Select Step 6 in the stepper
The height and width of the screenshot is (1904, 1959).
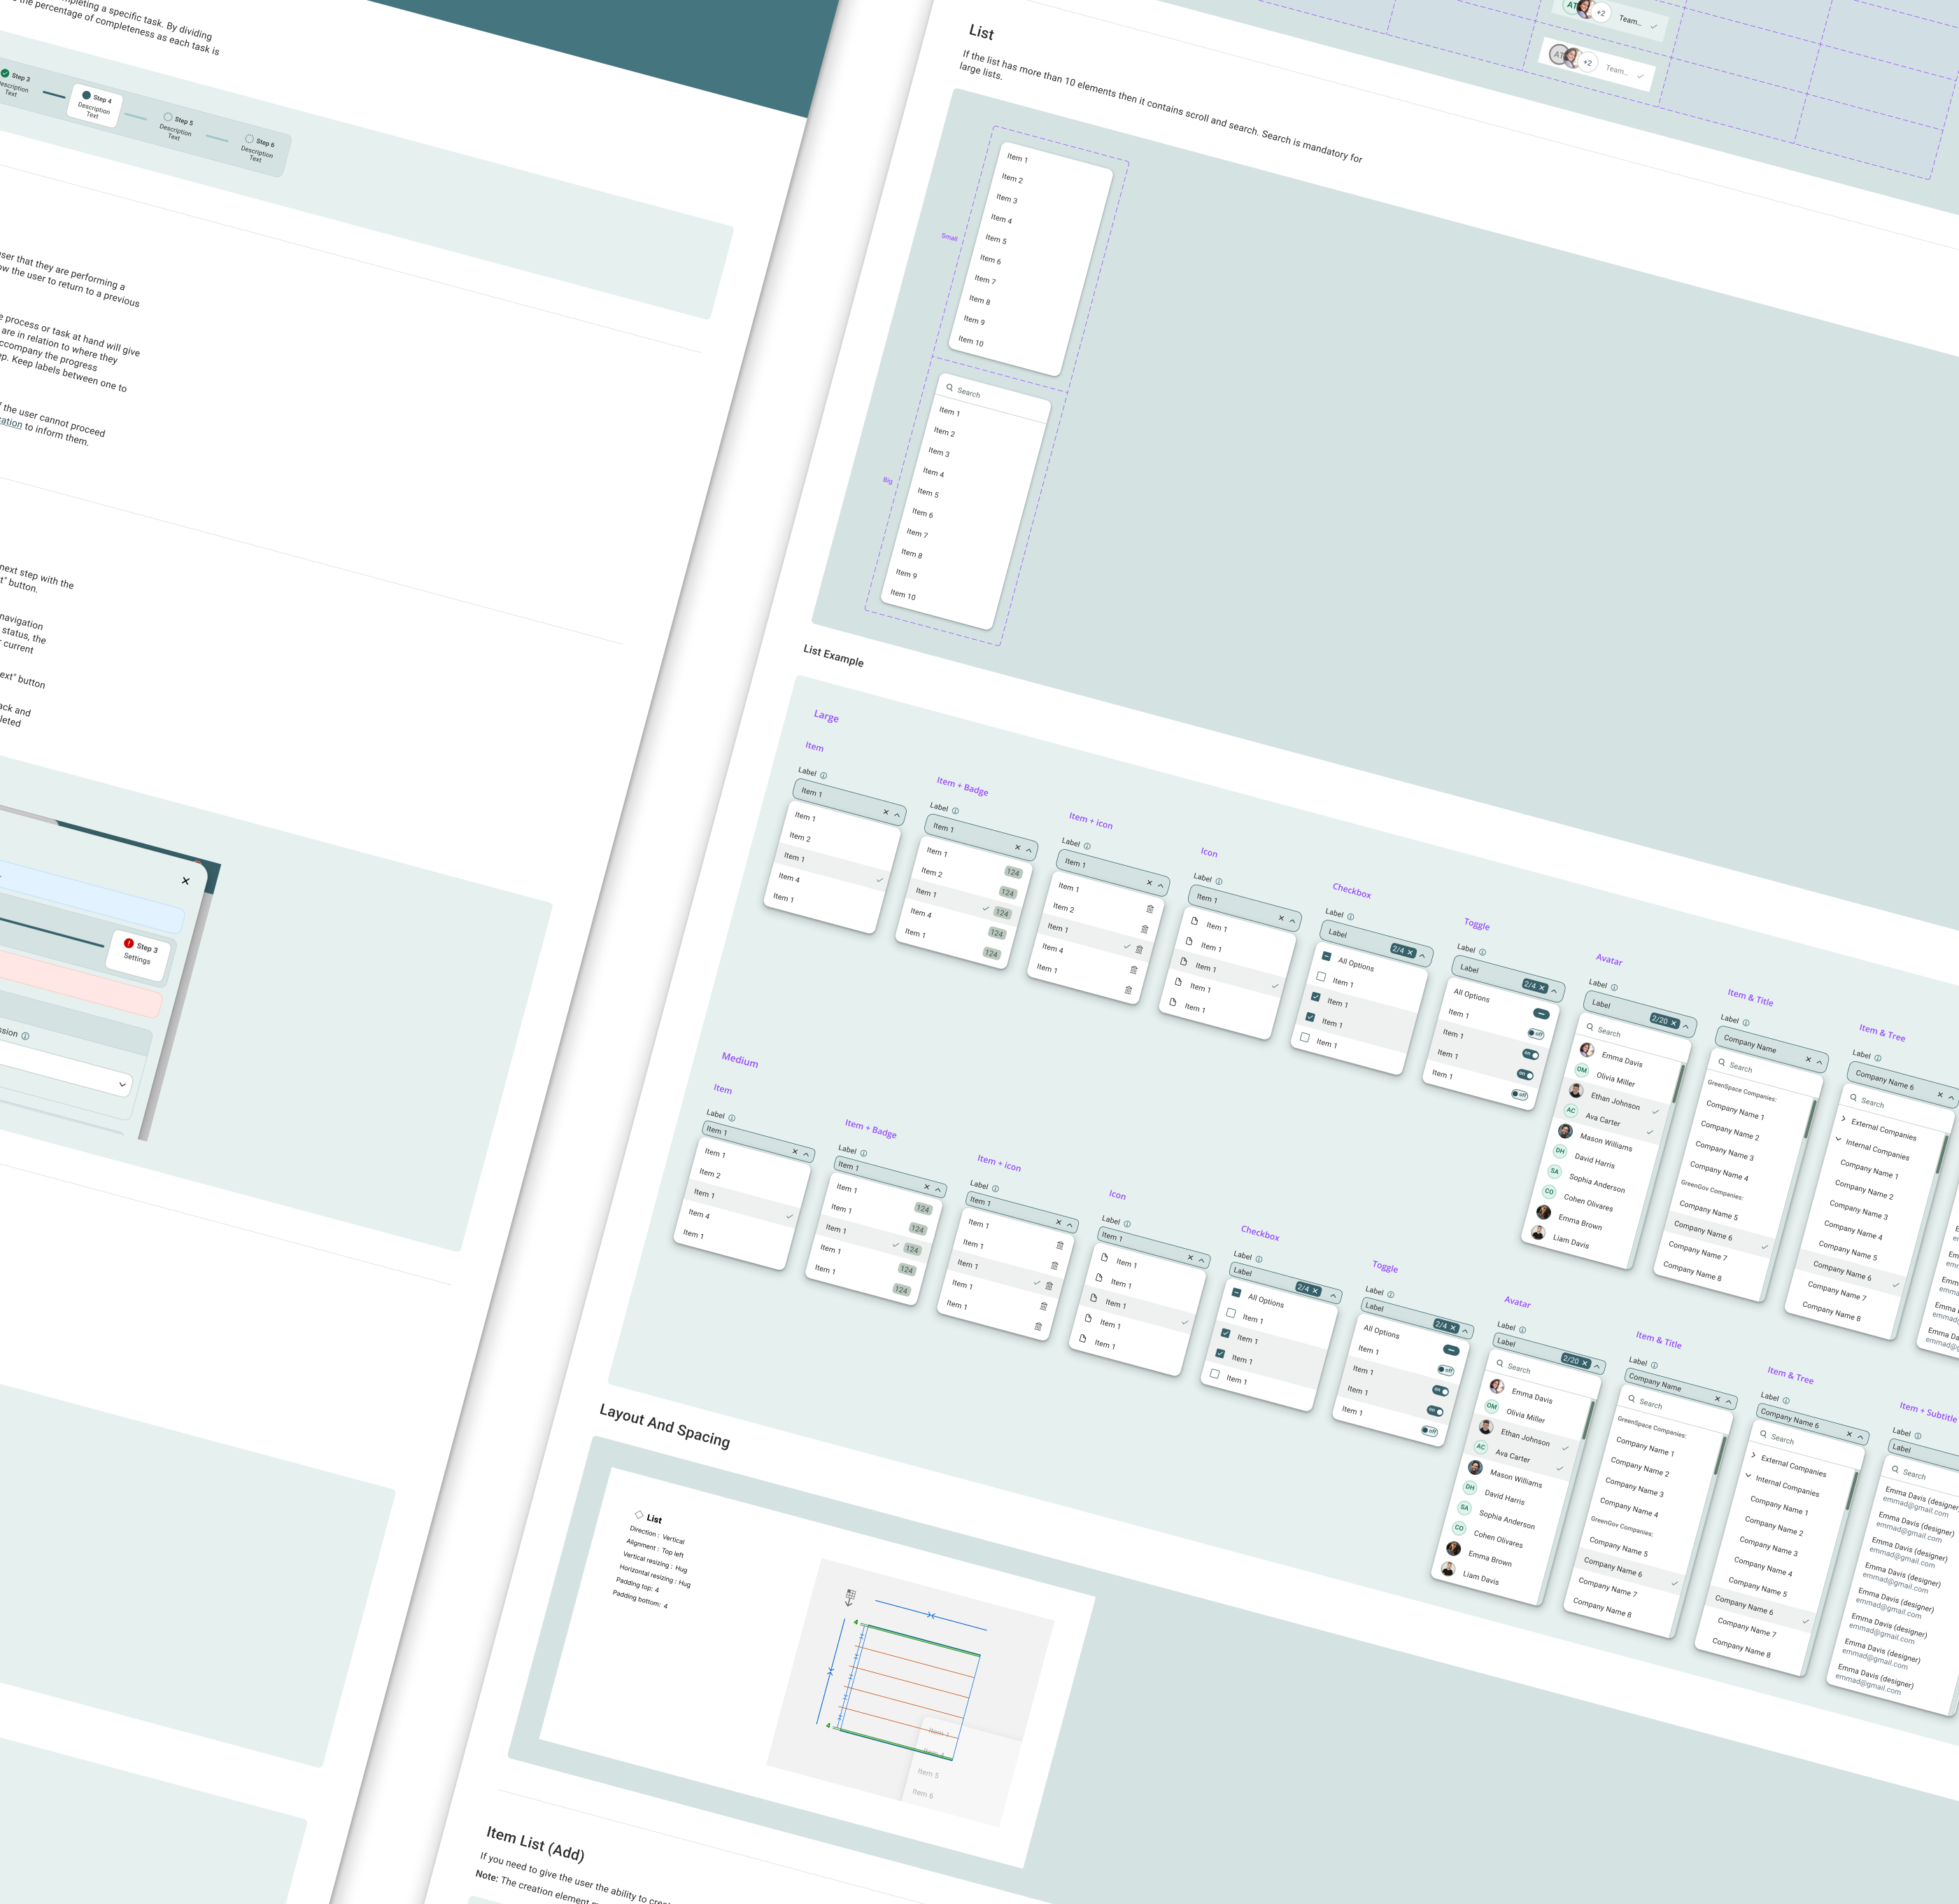pyautogui.click(x=259, y=149)
